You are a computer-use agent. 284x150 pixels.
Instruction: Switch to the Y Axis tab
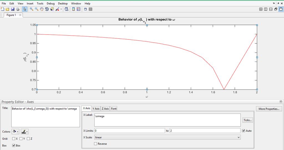[x=96, y=109]
